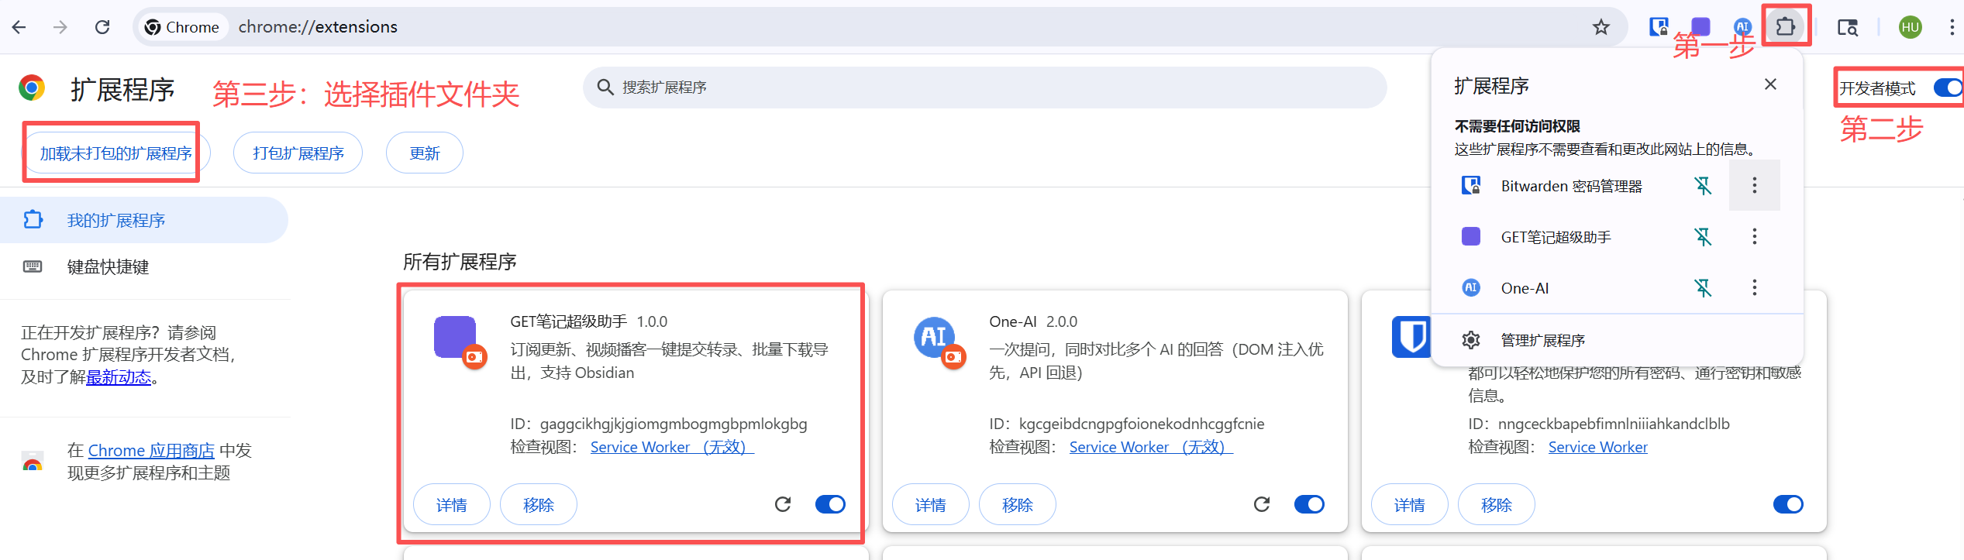This screenshot has width=1964, height=560.
Task: Click the Extensions puzzle icon in toolbar
Action: [1785, 27]
